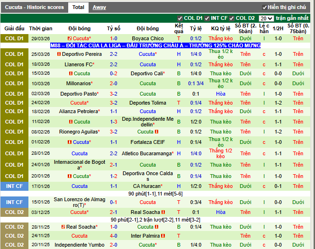Click the 4-0 score against Inter Palmira
This screenshot has height=249, width=315.
click(x=114, y=236)
